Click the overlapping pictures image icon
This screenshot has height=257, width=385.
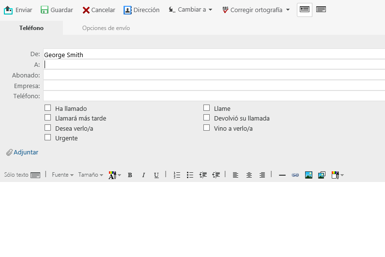tap(322, 175)
